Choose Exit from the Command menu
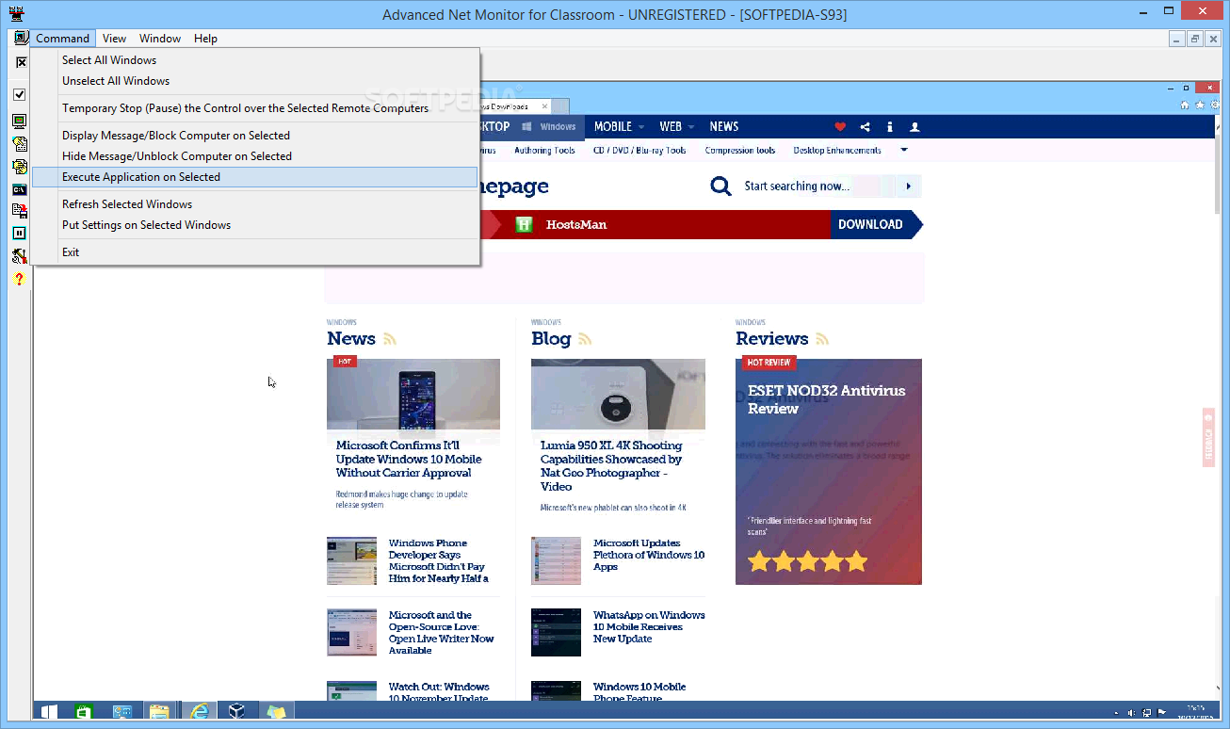Viewport: 1230px width, 729px height. point(254,252)
